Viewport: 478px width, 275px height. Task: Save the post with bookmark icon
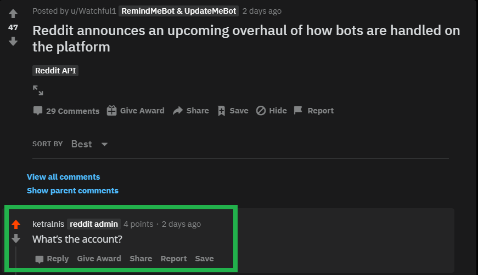tap(233, 111)
